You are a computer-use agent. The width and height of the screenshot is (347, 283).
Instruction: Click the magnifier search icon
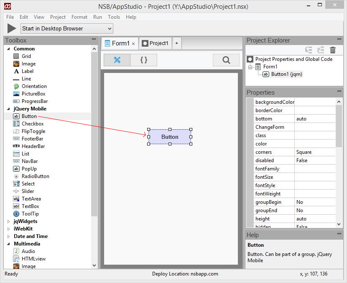(226, 60)
